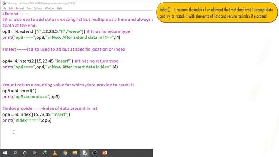Click the 'op4= l4.insert' code line
The width and height of the screenshot is (279, 157).
pyautogui.click(x=38, y=61)
